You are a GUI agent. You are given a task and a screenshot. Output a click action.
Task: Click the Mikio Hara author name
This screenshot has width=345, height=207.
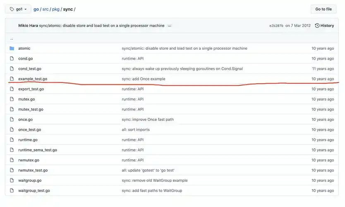click(28, 26)
